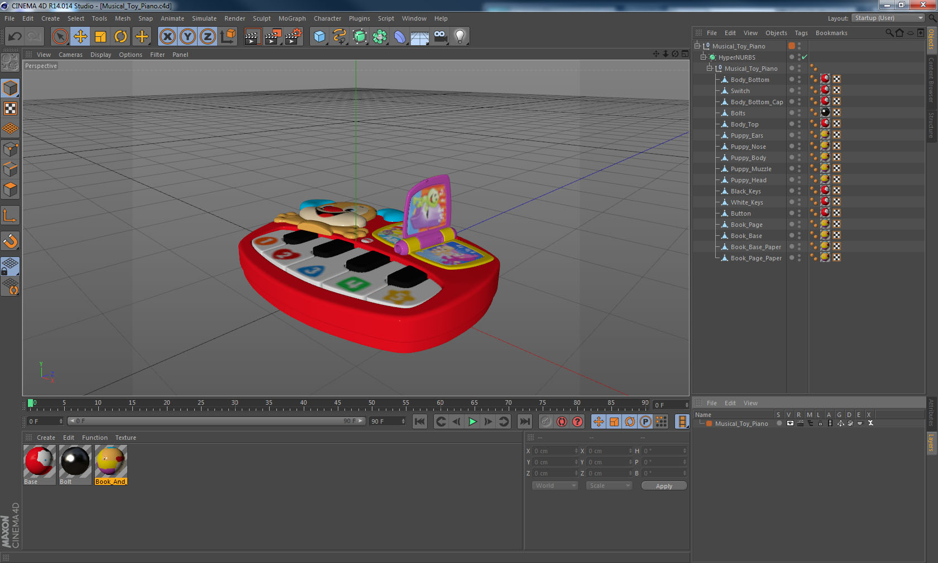Viewport: 938px width, 563px height.
Task: Switch to Model mode in left palette
Action: point(11,88)
